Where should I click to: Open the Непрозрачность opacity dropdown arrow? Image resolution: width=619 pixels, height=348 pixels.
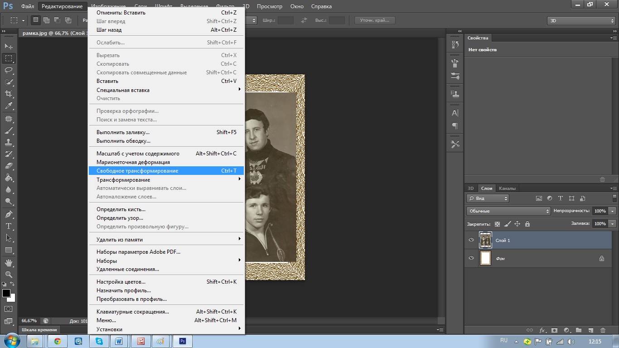click(x=613, y=211)
